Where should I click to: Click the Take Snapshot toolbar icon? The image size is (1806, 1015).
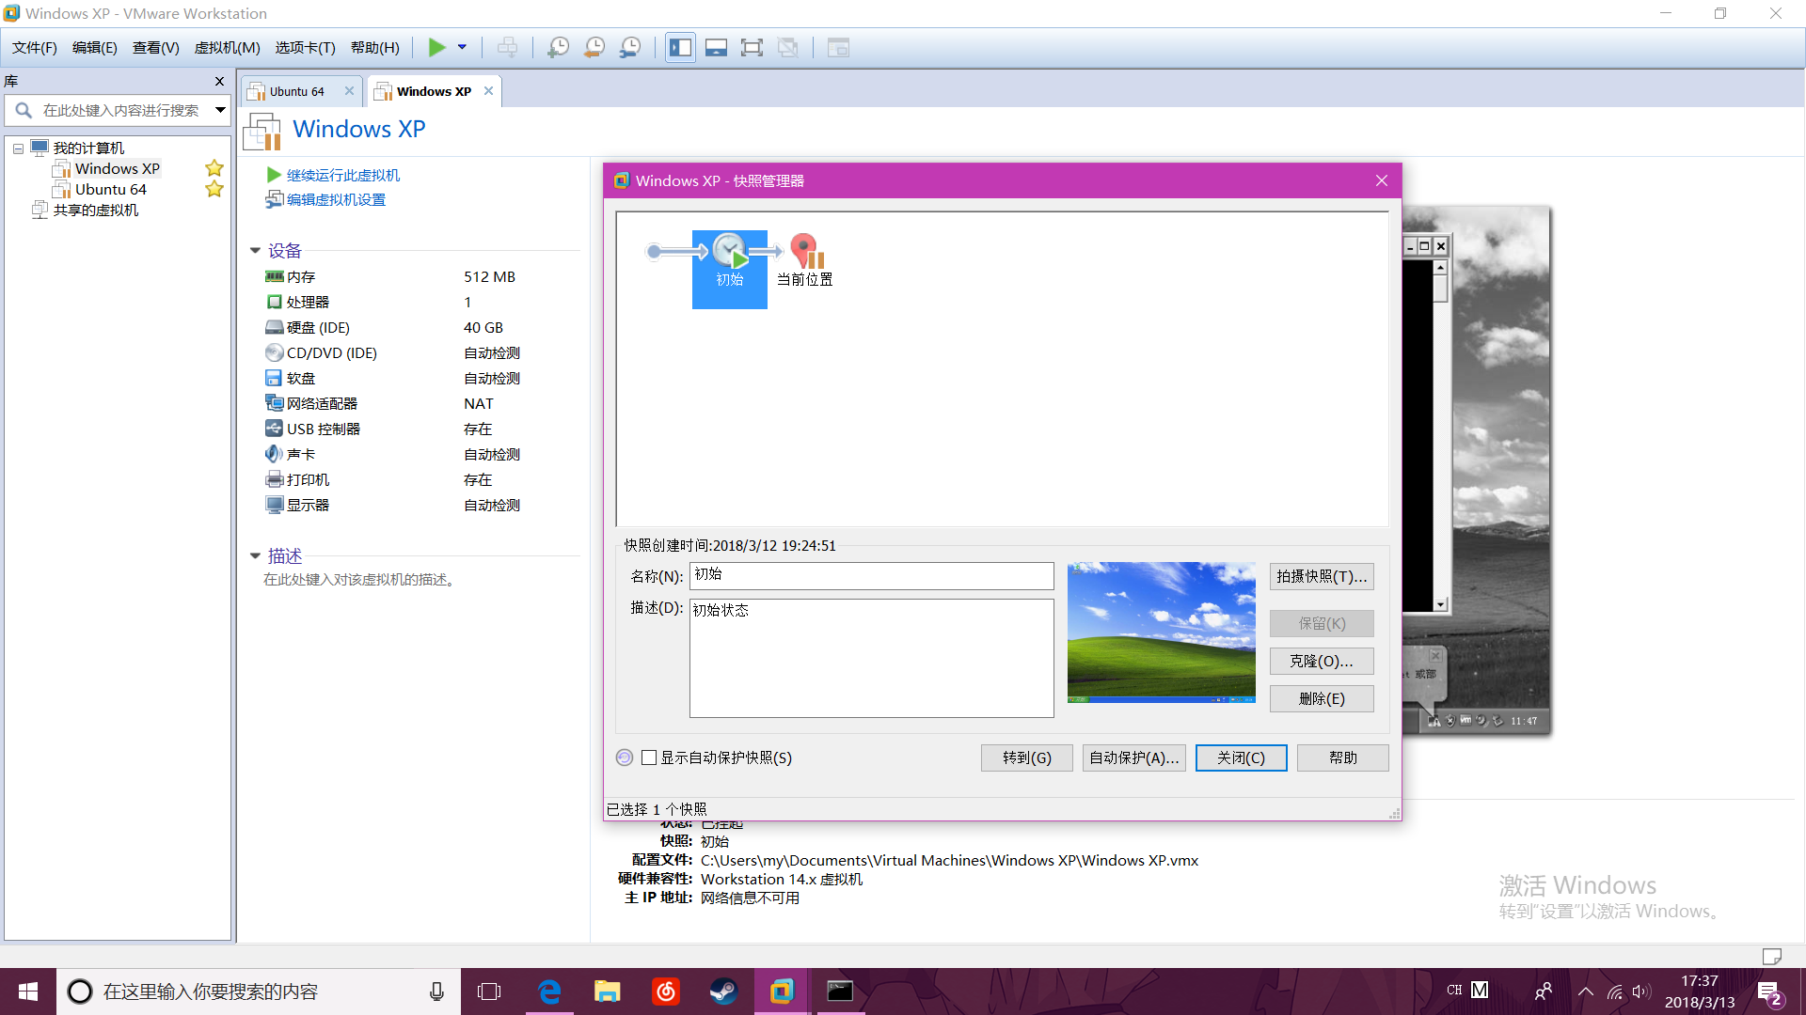pyautogui.click(x=559, y=47)
